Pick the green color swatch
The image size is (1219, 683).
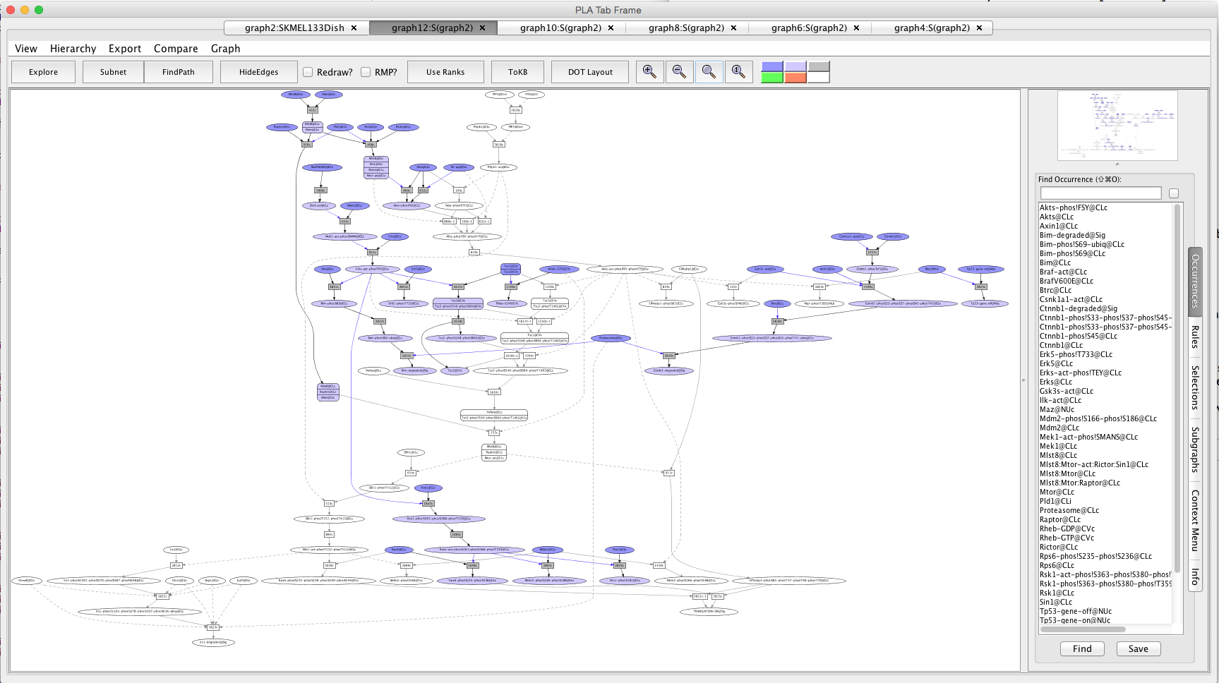[772, 78]
